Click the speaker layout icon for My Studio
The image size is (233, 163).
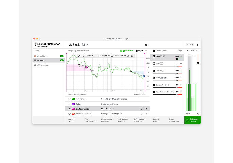point(35,60)
